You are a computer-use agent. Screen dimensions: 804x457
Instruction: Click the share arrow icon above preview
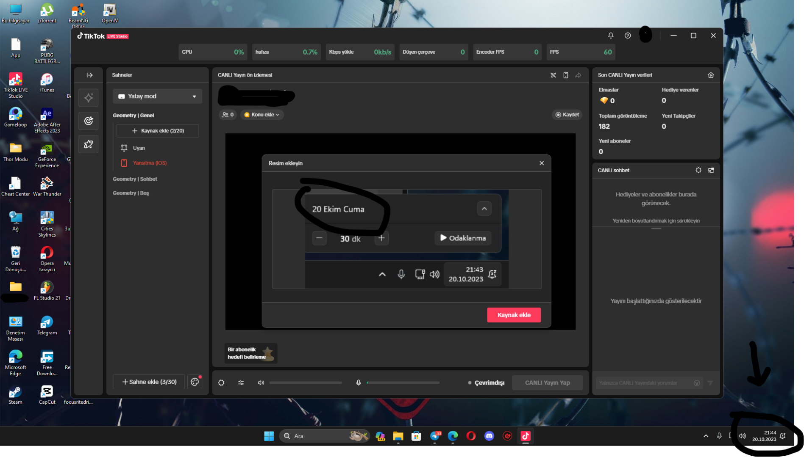point(578,75)
